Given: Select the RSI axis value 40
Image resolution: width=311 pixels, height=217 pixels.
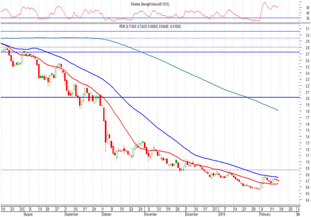Looking at the screenshot, I should [308, 13].
